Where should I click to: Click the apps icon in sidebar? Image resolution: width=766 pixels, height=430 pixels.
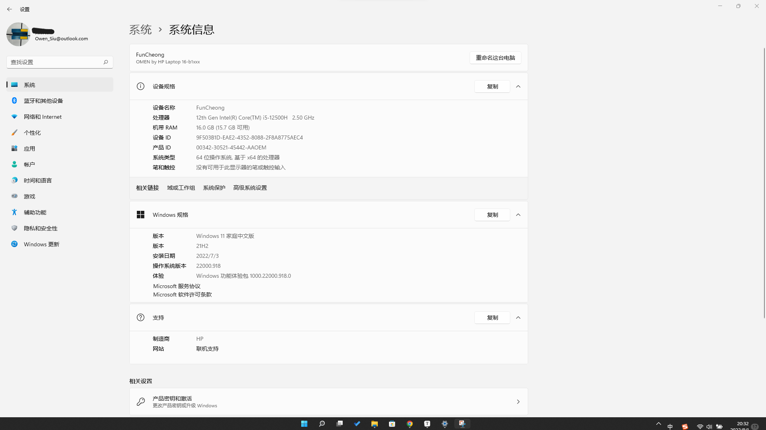point(14,148)
